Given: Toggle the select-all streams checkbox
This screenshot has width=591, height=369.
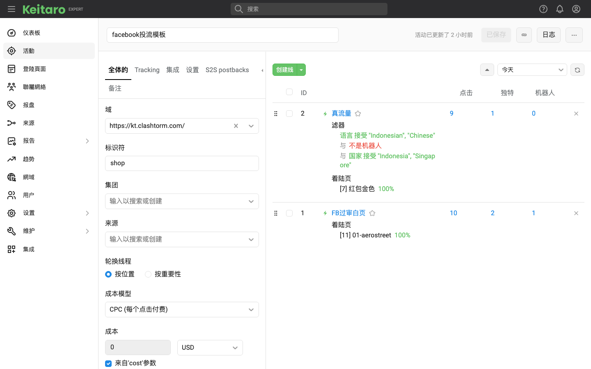Looking at the screenshot, I should (289, 92).
